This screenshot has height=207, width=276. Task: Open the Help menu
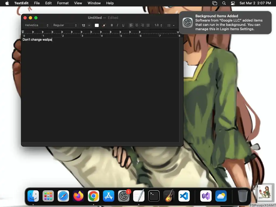pyautogui.click(x=110, y=3)
